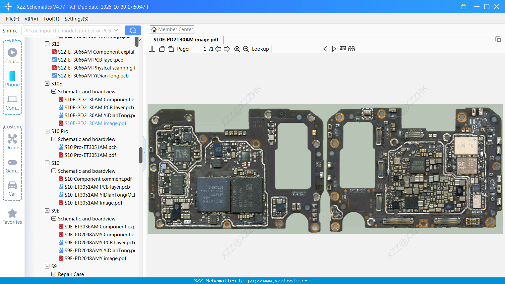Click the Lookup text field
Viewport: 505px width, 284px height.
296,49
